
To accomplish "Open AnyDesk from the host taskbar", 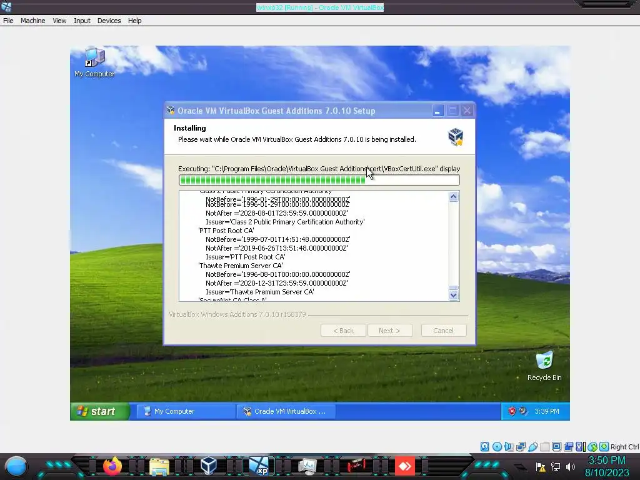I will click(405, 466).
